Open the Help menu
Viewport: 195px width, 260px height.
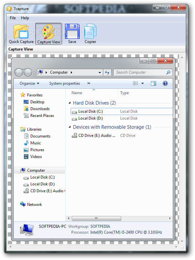(25, 18)
